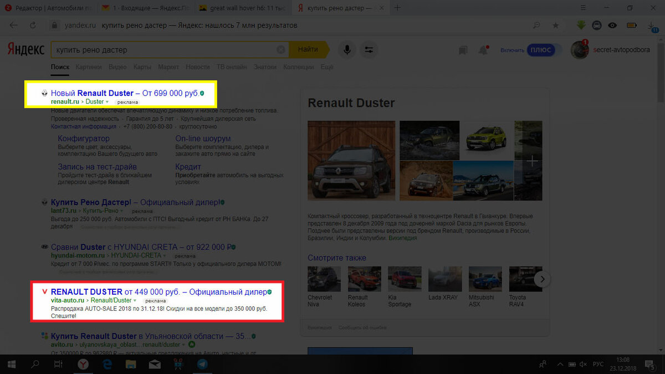Switch to 'great wall hover h6' browser tab

pyautogui.click(x=242, y=8)
